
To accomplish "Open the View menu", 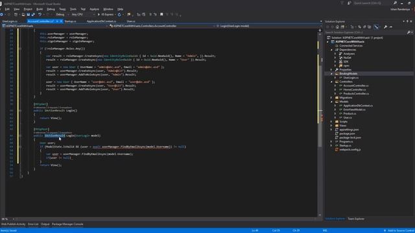I will [x=16, y=9].
